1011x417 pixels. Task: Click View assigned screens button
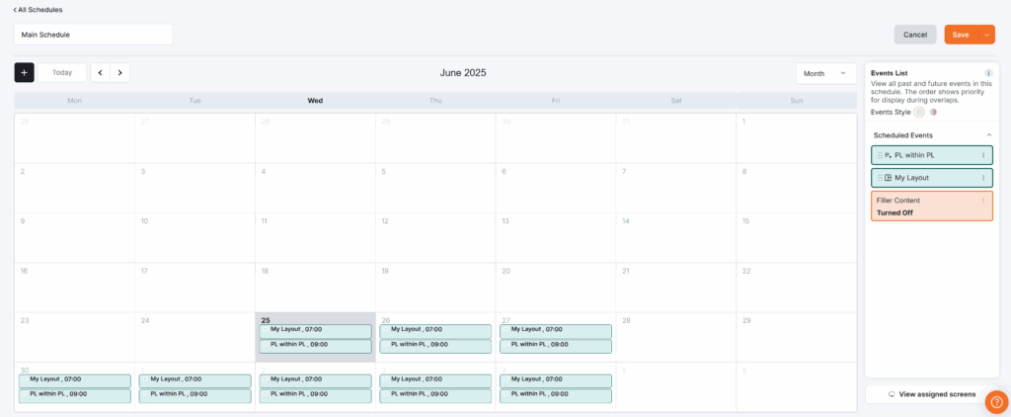click(932, 393)
